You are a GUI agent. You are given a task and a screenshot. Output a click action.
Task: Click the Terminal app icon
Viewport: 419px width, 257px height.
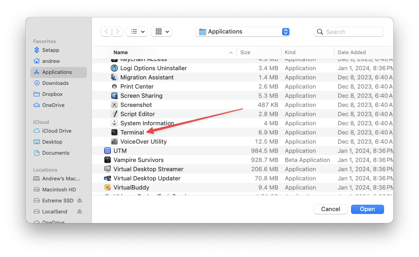114,132
